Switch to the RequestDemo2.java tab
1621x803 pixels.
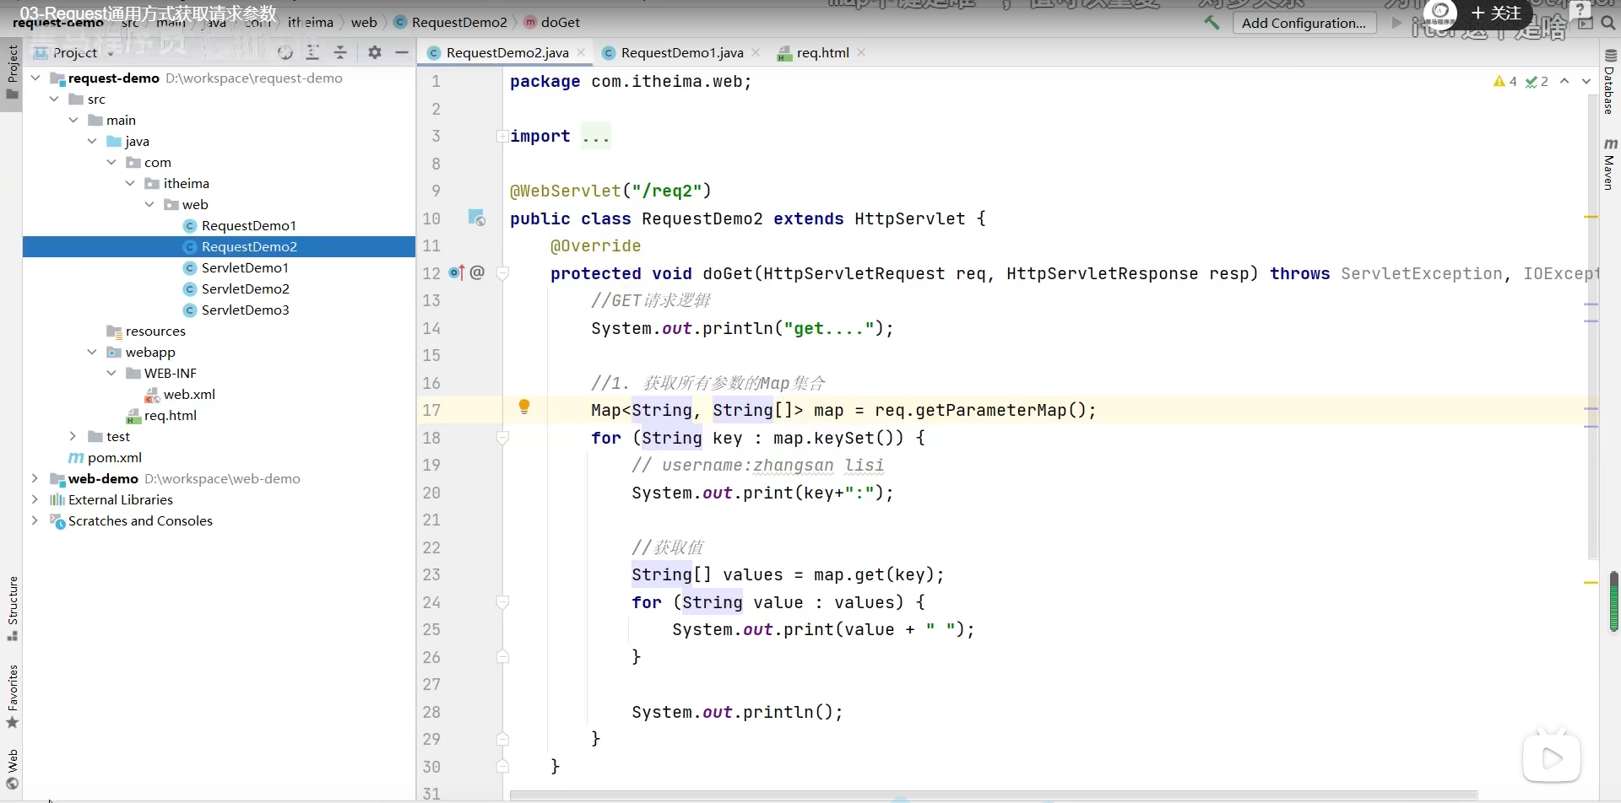click(x=507, y=52)
